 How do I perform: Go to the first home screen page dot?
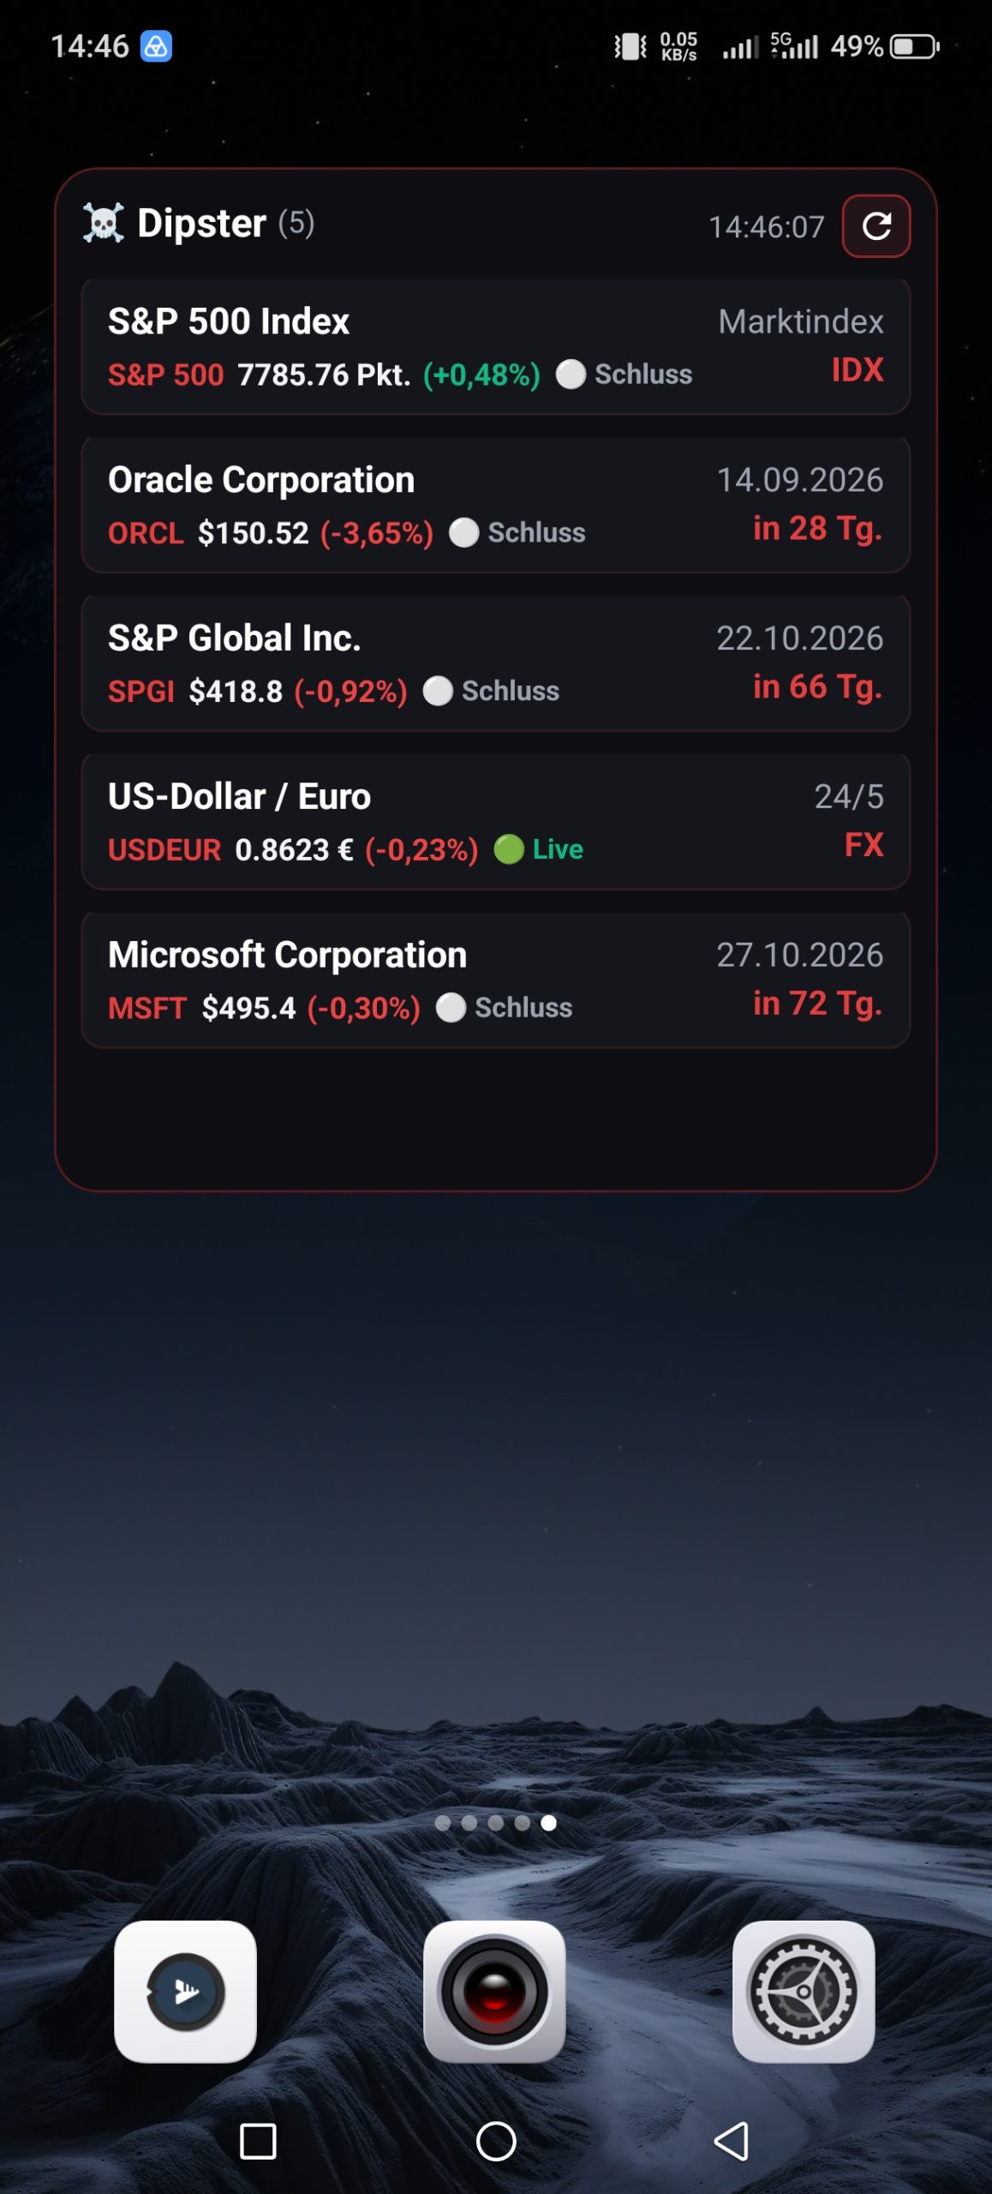point(443,1823)
